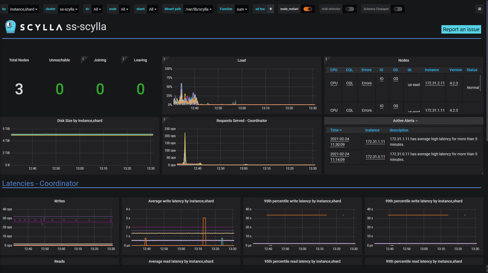Open the version 4.2.3 link

[x=454, y=83]
